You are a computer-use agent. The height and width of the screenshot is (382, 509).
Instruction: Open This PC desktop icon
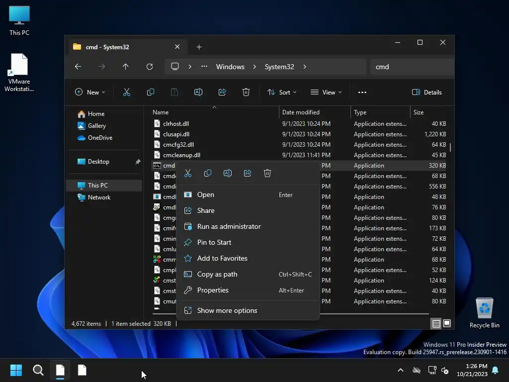(x=19, y=20)
